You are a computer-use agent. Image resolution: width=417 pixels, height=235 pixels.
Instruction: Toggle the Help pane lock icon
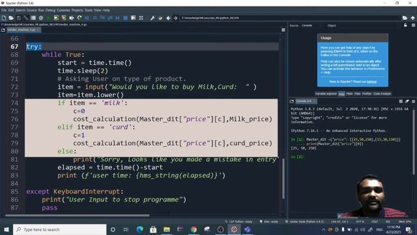click(x=405, y=25)
